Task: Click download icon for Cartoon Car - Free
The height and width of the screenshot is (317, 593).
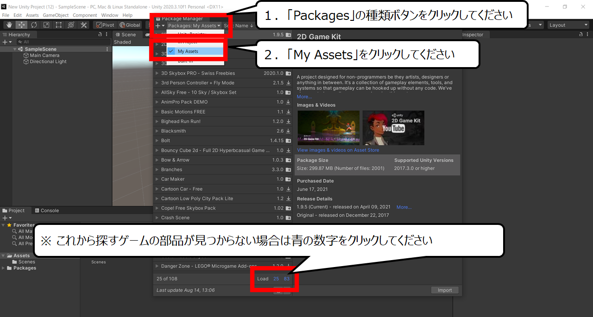Action: tap(288, 189)
